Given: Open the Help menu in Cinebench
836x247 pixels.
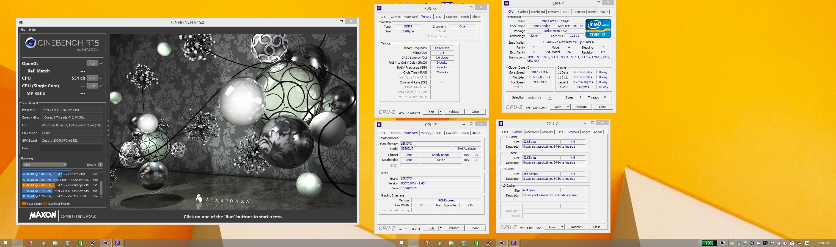Looking at the screenshot, I should tap(32, 30).
